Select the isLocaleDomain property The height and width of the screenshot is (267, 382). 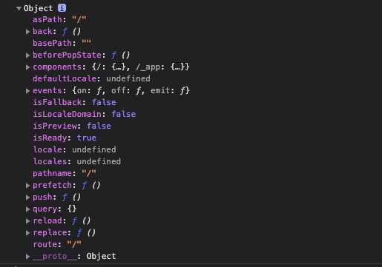pyautogui.click(x=67, y=114)
